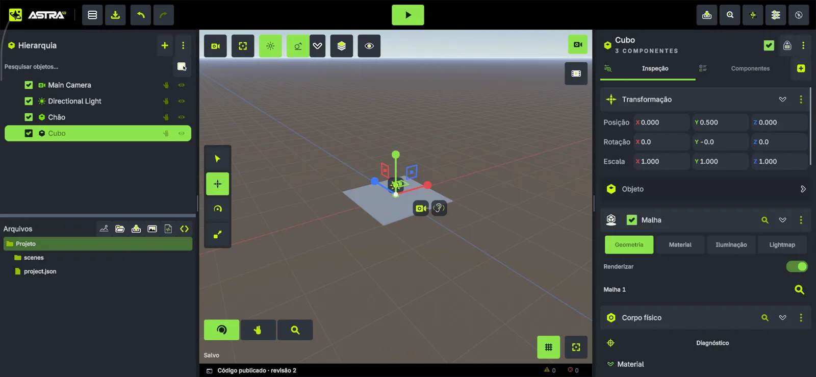Select the Inspeção tab

[655, 68]
